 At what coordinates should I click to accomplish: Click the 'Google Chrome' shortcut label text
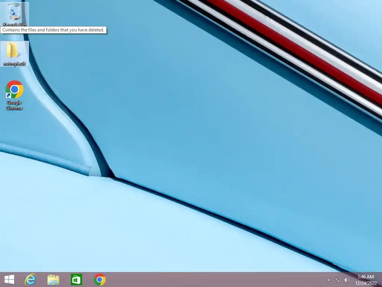pyautogui.click(x=15, y=105)
